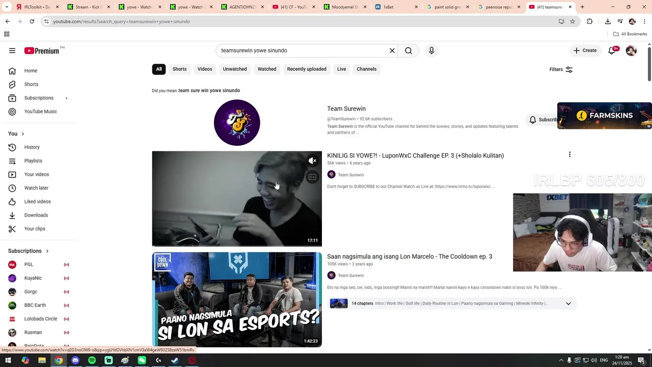Click the magnifier search button
Image resolution: width=652 pixels, height=367 pixels.
[x=409, y=50]
